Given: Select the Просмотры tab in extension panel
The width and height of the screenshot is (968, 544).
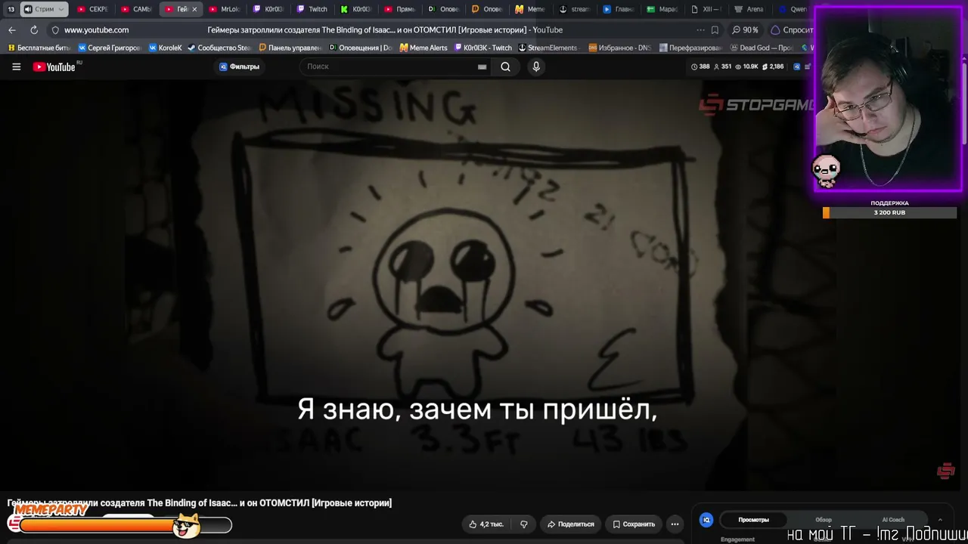Looking at the screenshot, I should [x=753, y=520].
